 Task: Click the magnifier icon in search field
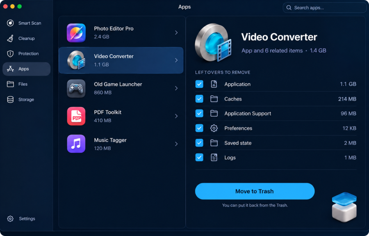[x=289, y=7]
